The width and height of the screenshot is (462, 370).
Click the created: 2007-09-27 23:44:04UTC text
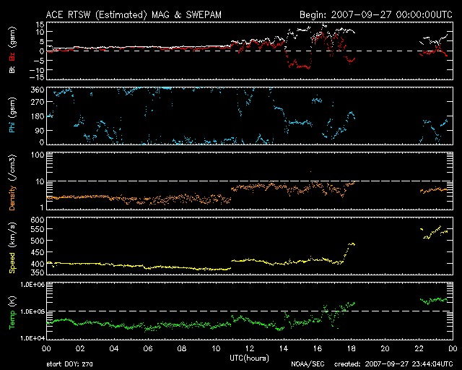pos(393,364)
